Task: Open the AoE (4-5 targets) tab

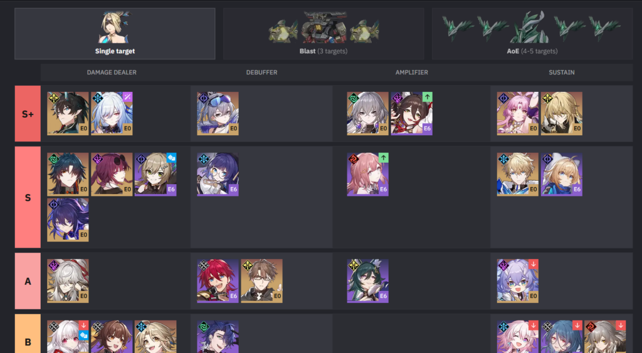Action: 532,34
